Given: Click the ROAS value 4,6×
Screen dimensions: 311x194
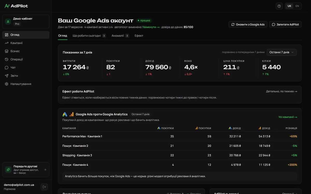Looking at the screenshot, I should [191, 67].
